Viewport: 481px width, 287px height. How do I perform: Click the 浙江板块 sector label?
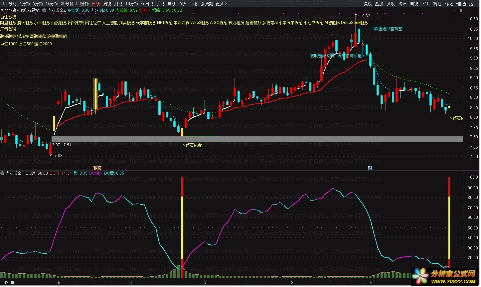[x=8, y=17]
